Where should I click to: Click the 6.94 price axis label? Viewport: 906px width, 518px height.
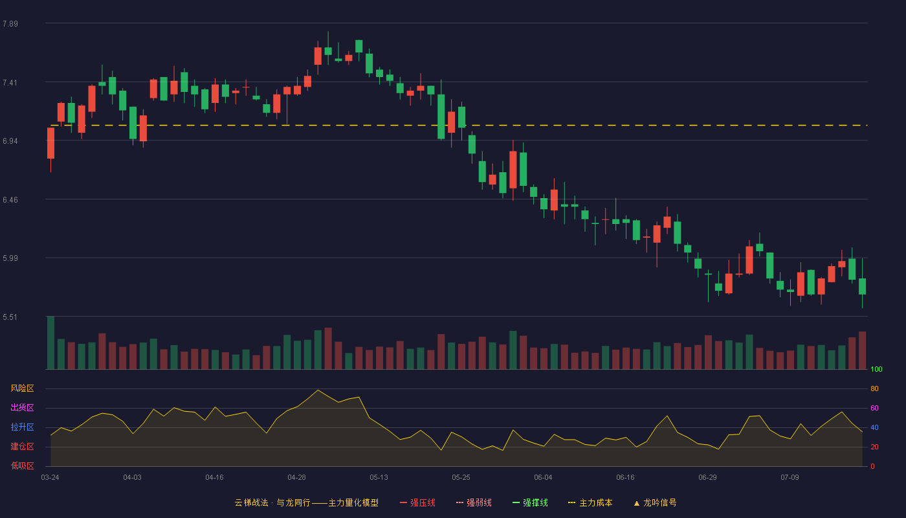tap(10, 141)
